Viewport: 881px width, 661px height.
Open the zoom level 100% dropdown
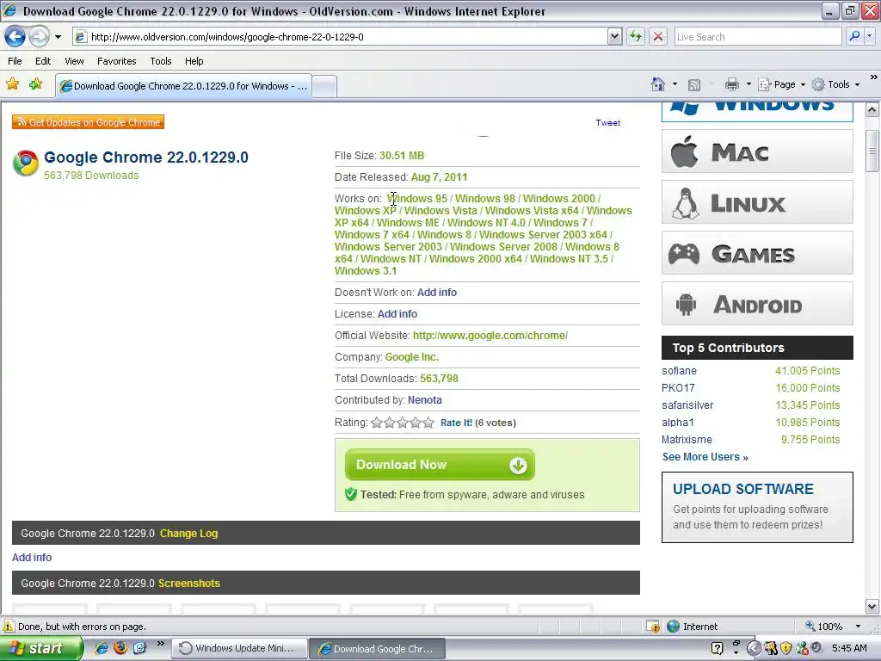[858, 627]
